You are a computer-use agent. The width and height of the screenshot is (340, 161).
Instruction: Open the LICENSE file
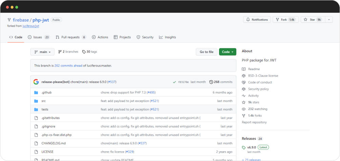pos(47,152)
